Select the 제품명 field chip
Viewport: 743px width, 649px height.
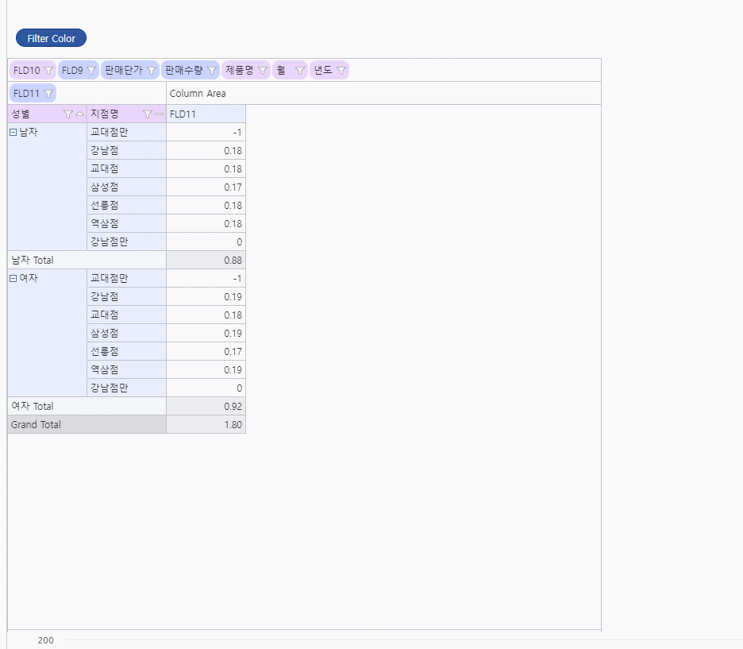(246, 70)
